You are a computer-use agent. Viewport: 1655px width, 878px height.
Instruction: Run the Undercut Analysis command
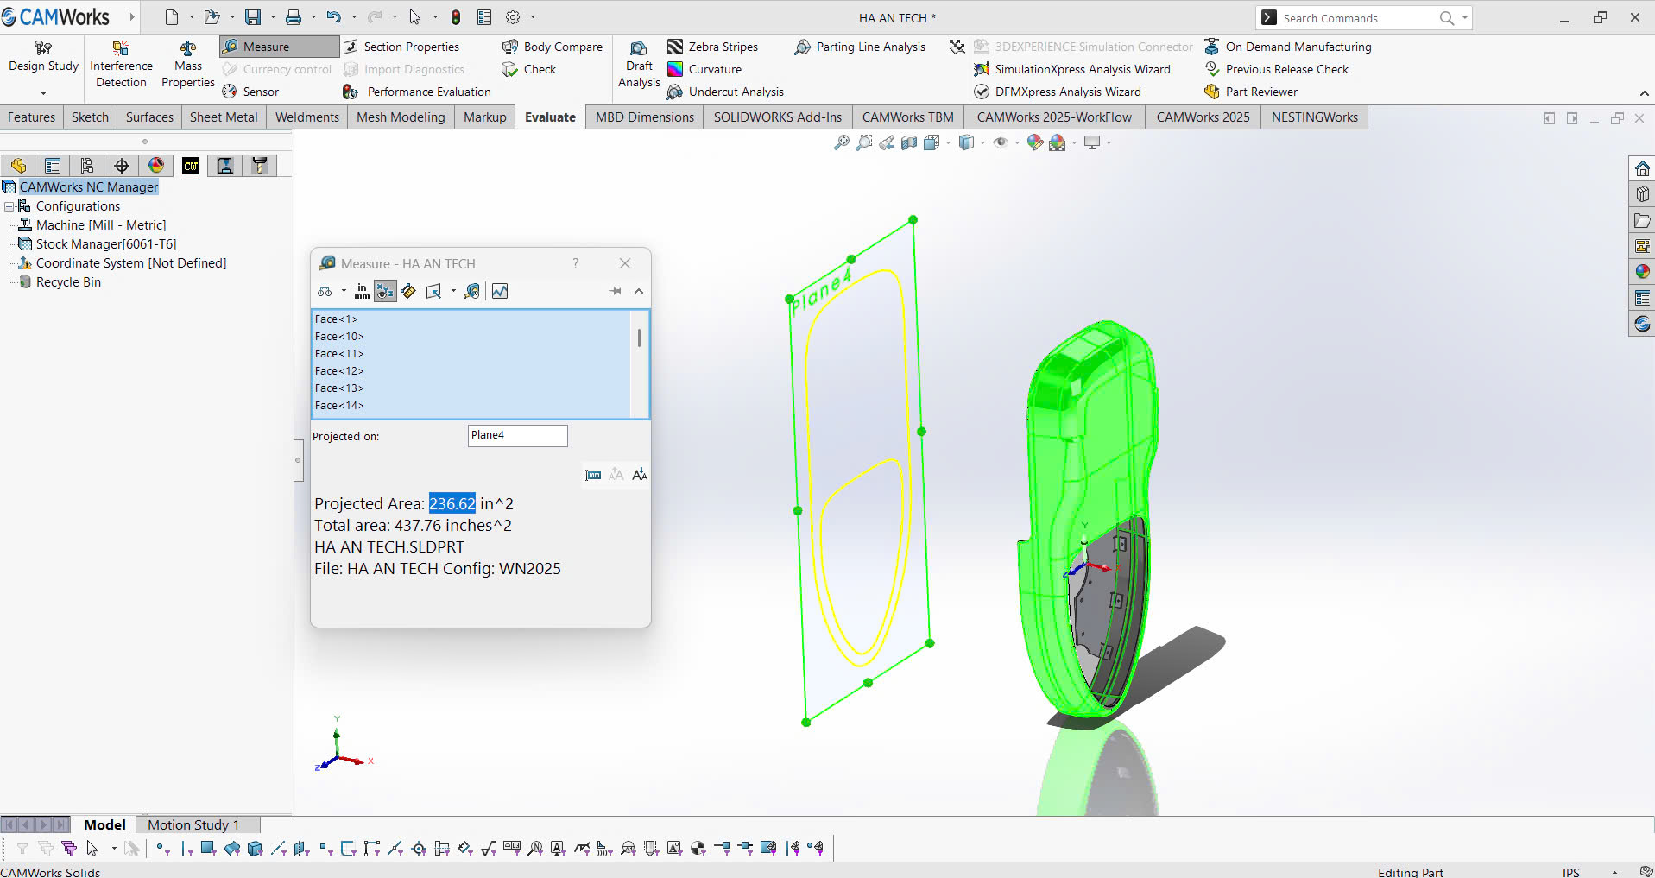pyautogui.click(x=725, y=92)
